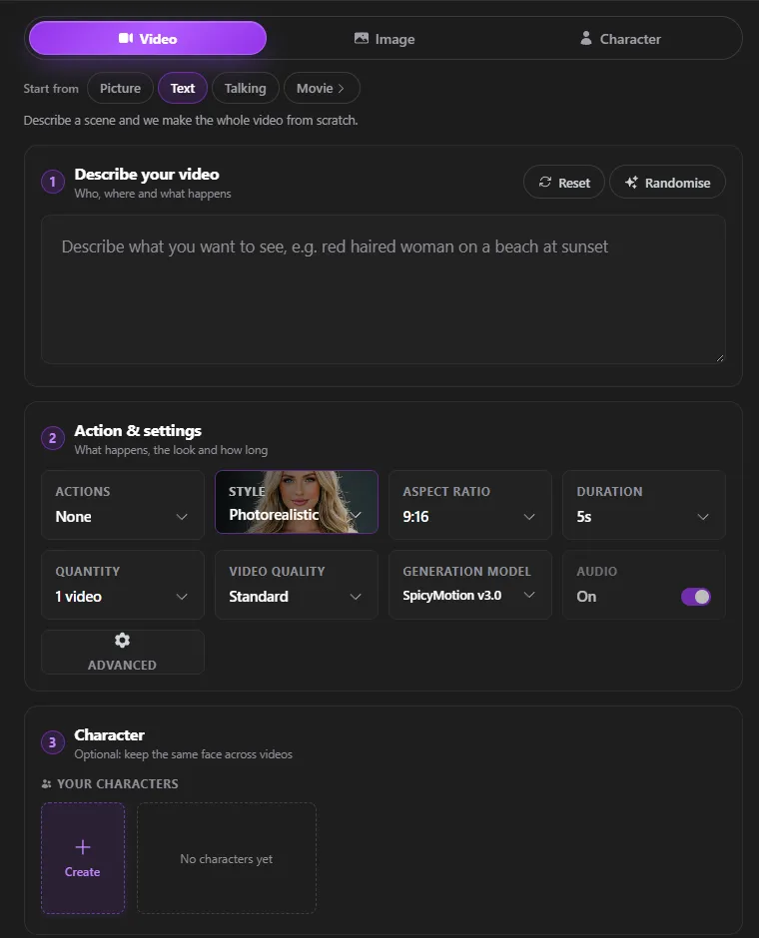Click the 'What happens, the look and how long' subtitle

(171, 450)
